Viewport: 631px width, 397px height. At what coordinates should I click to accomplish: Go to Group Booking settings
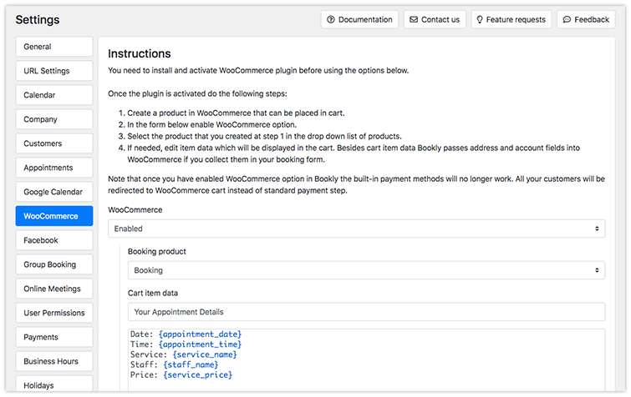54,264
